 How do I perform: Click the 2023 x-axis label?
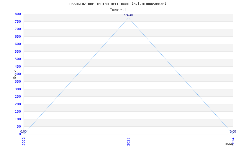pyautogui.click(x=128, y=141)
